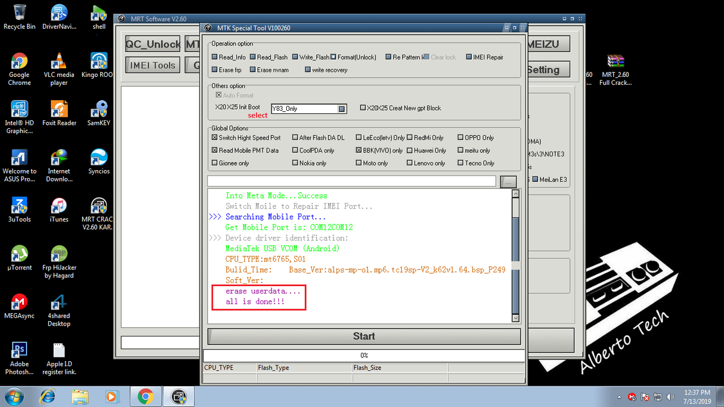This screenshot has height=407, width=724.
Task: Open the MEGAsync desktop icon
Action: tap(19, 306)
